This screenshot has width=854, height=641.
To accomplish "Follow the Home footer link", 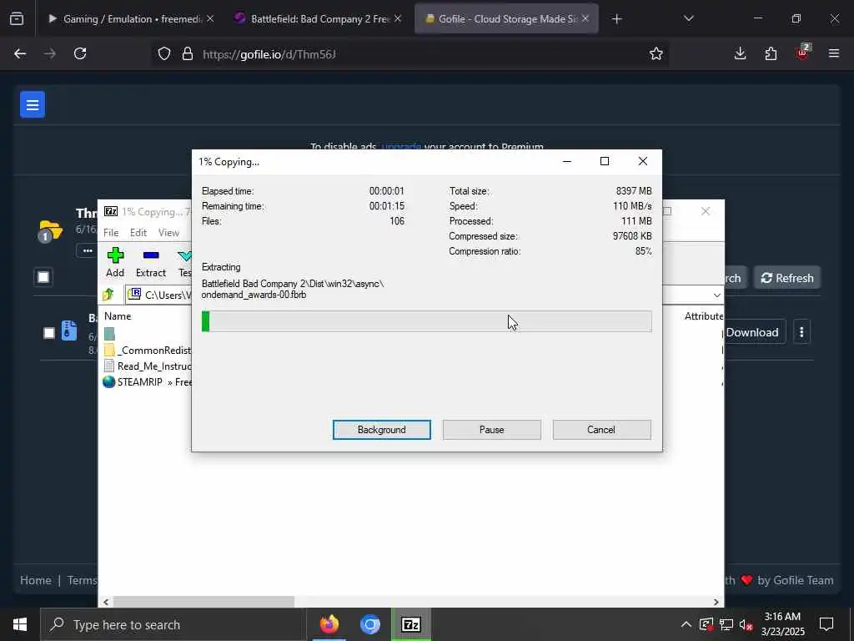I will pos(36,581).
